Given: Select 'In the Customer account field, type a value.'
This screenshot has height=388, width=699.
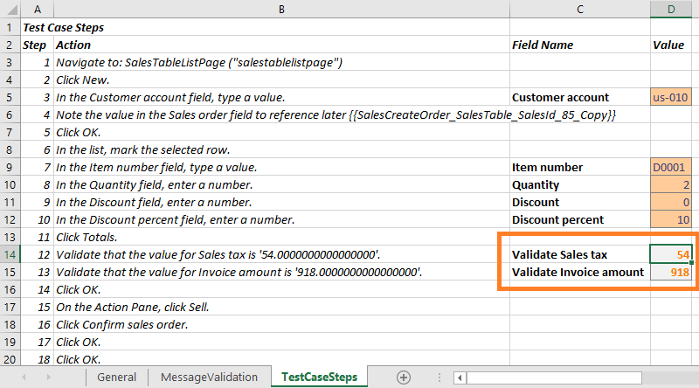Looking at the screenshot, I should point(281,97).
